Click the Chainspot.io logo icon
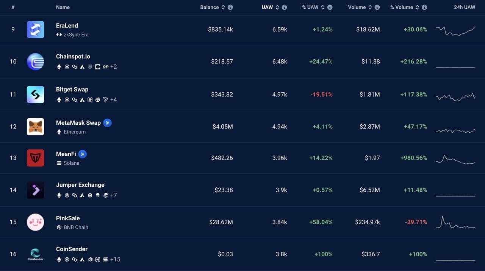Image resolution: width=485 pixels, height=271 pixels. (x=35, y=62)
